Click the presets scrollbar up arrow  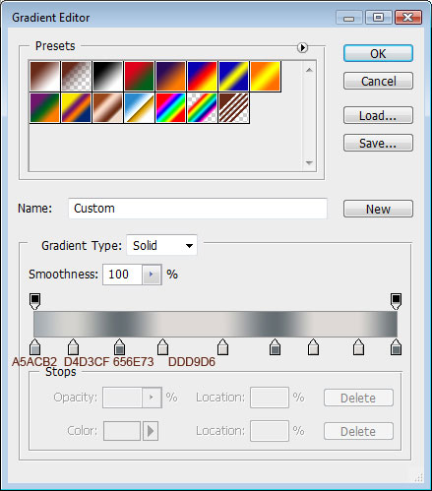[x=309, y=70]
